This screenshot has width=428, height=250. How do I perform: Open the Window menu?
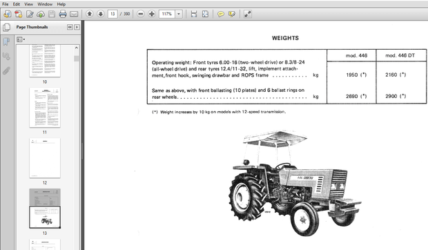45,4
